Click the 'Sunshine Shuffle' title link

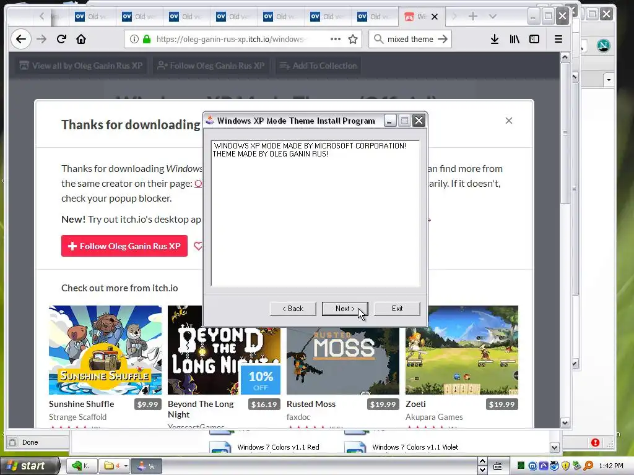click(x=81, y=404)
